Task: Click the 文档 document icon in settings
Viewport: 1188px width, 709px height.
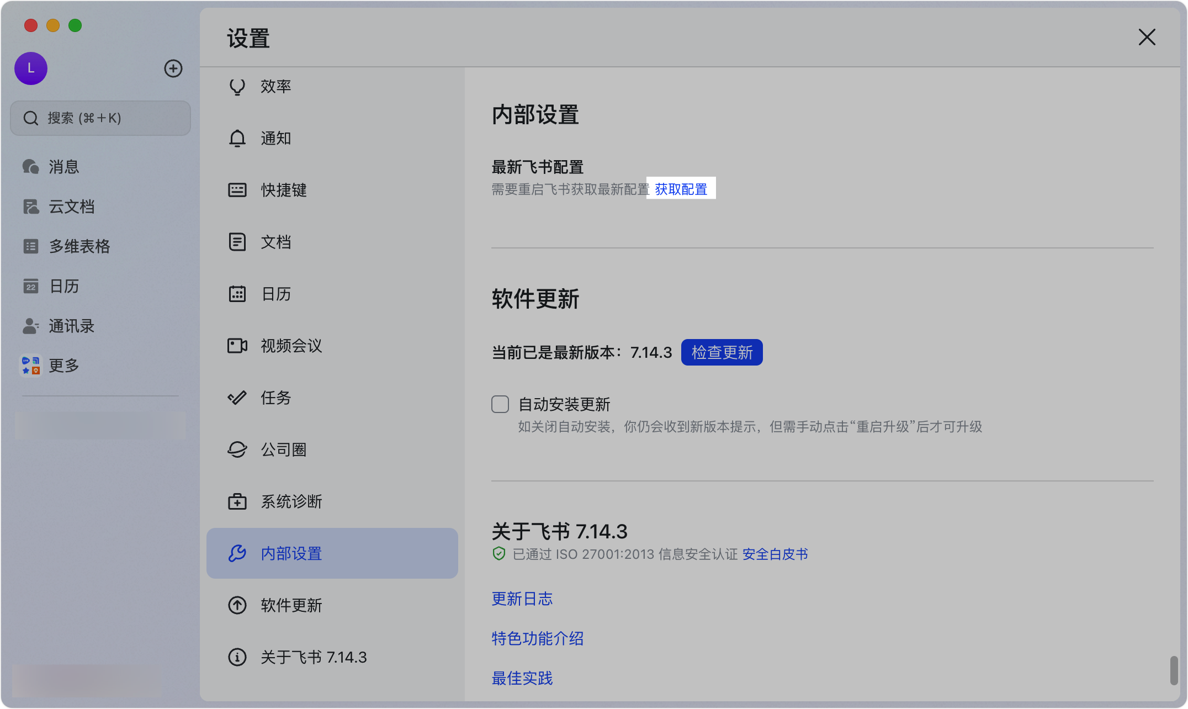Action: (237, 242)
